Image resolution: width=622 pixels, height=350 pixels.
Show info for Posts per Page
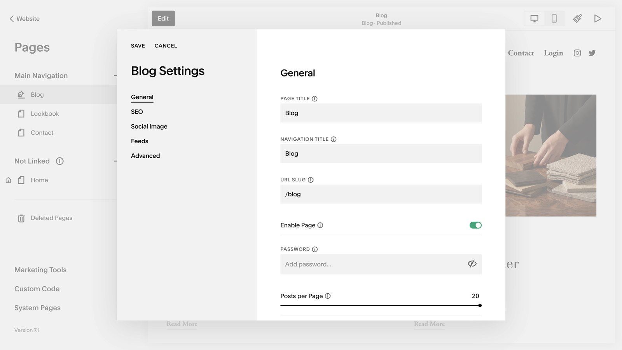point(328,296)
